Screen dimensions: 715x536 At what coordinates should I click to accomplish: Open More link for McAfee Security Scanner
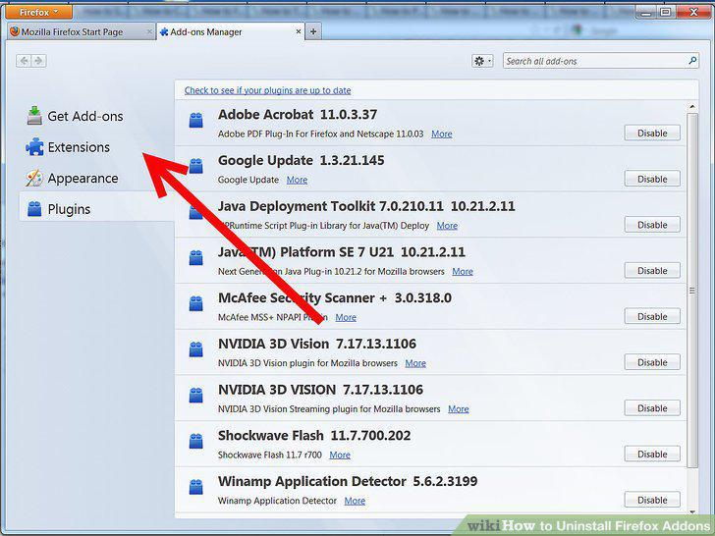[x=346, y=317]
